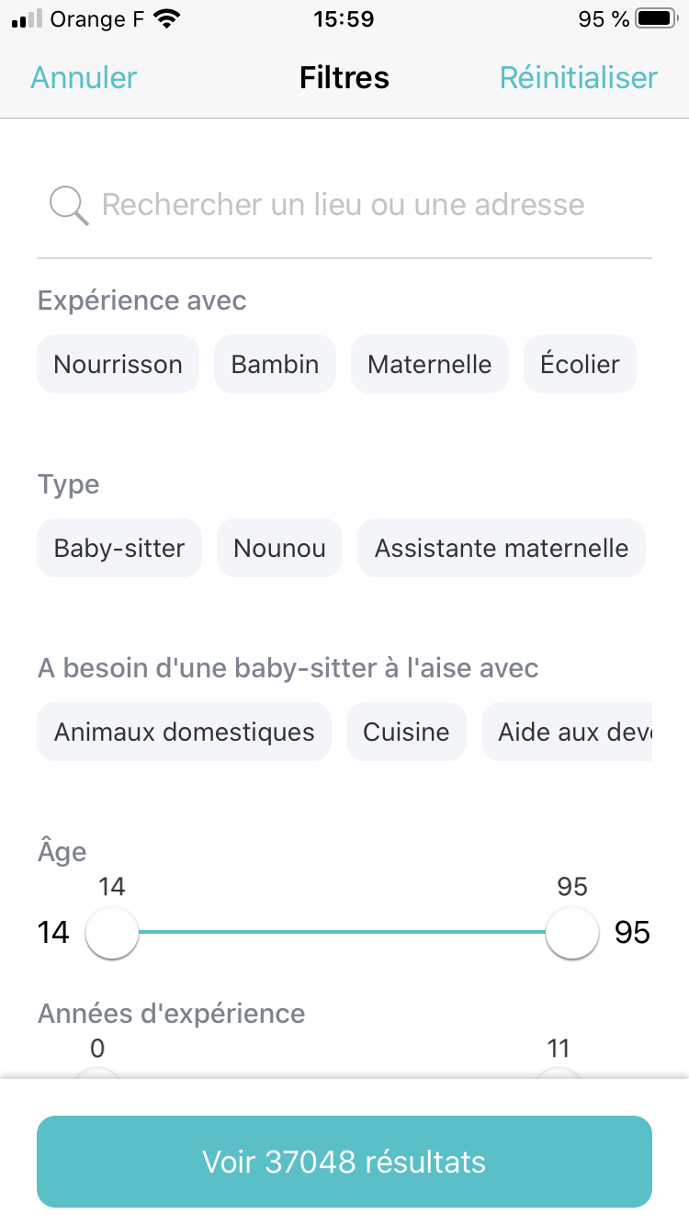Click the minimum age slider handle

(x=112, y=933)
